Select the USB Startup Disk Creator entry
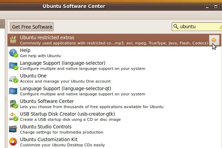222x148 pixels. (114, 117)
